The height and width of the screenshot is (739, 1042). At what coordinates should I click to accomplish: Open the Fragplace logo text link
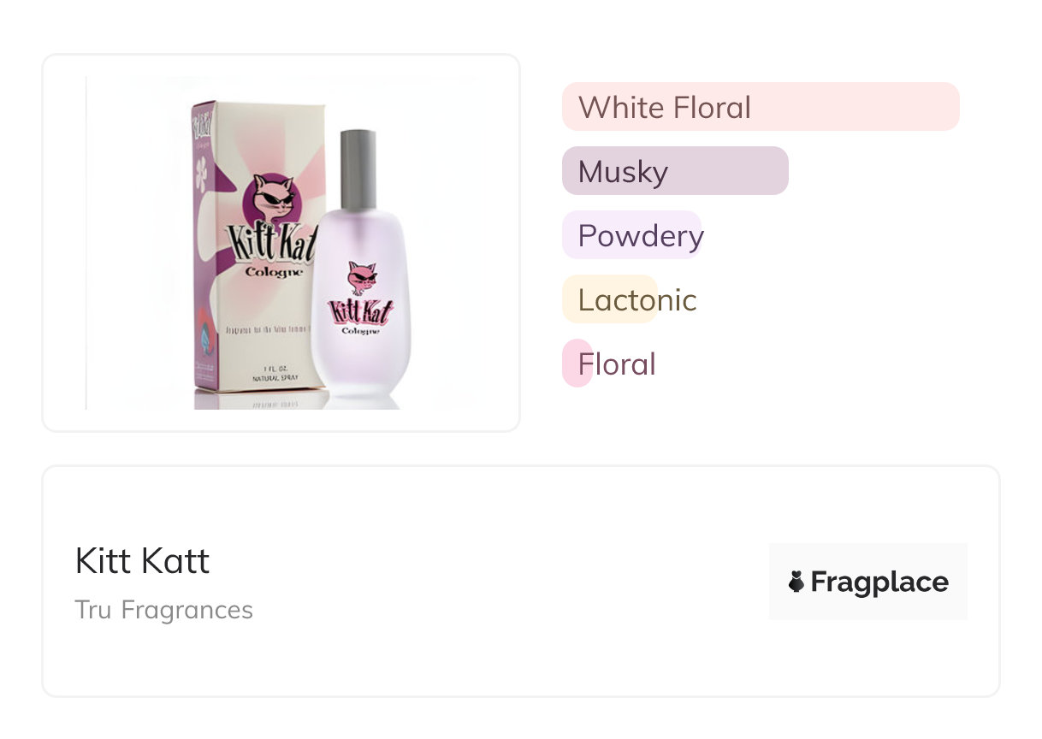click(879, 582)
